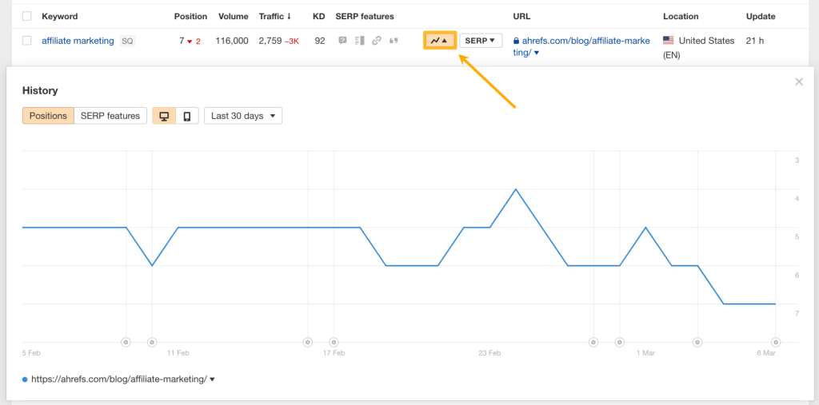Expand the legend URL dropdown below chart

212,379
